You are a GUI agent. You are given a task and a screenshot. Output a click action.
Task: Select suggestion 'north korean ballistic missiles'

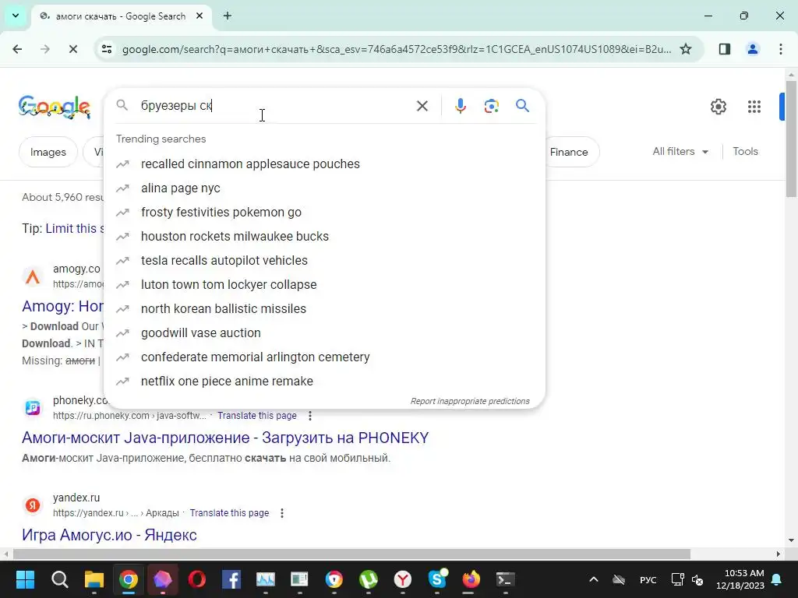click(325, 308)
